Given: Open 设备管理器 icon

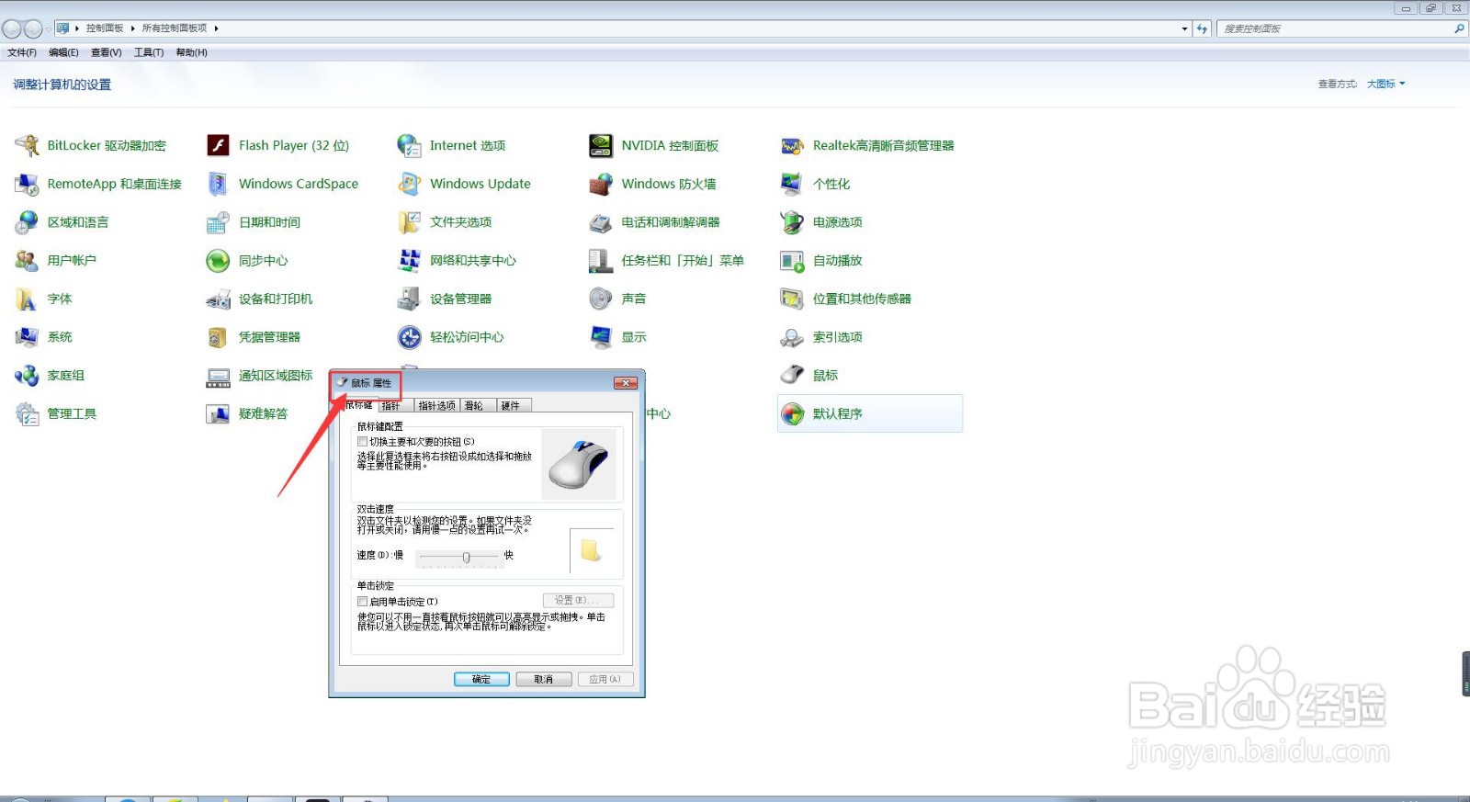Looking at the screenshot, I should pos(409,299).
